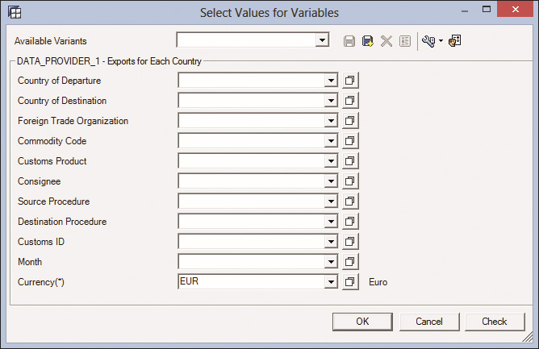Open the value help for Country of Departure
This screenshot has width=539, height=349.
click(x=350, y=81)
